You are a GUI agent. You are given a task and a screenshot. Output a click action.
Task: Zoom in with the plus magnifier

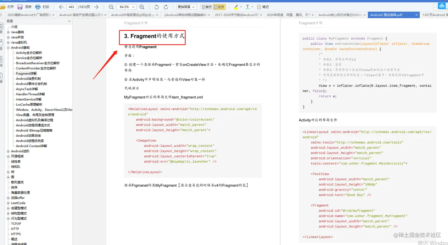coord(142,7)
